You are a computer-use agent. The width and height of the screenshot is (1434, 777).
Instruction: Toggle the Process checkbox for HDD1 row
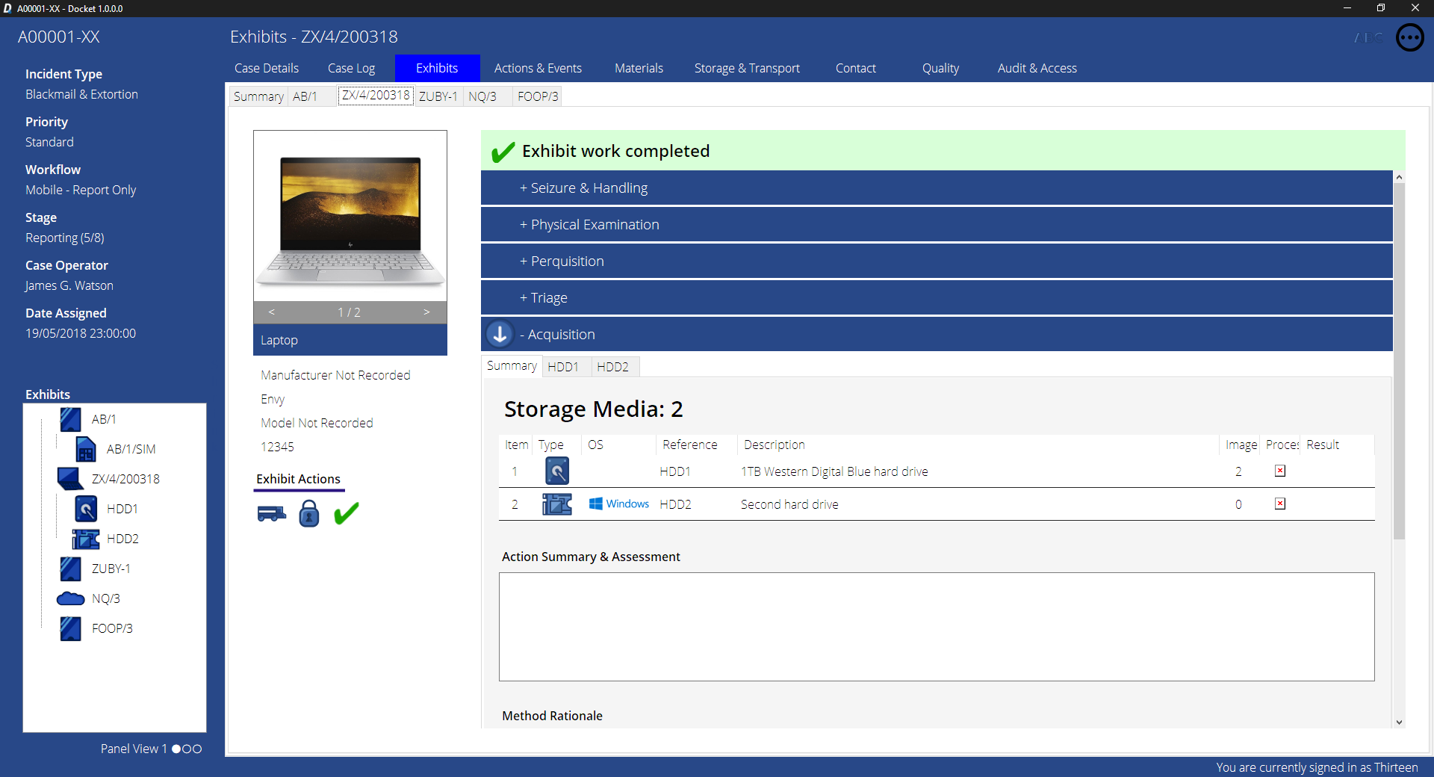tap(1279, 471)
